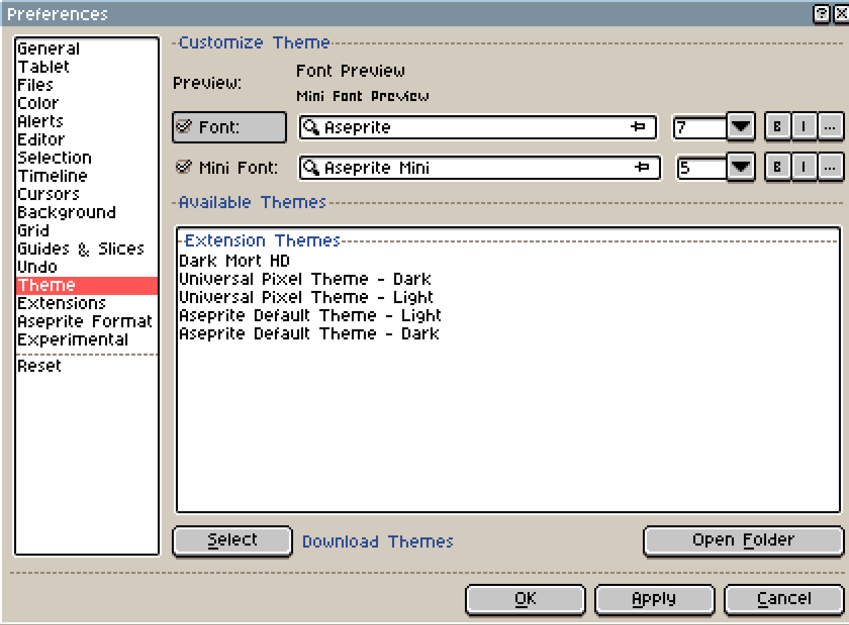Switch to Aseprite Format section
The height and width of the screenshot is (625, 849).
87,321
